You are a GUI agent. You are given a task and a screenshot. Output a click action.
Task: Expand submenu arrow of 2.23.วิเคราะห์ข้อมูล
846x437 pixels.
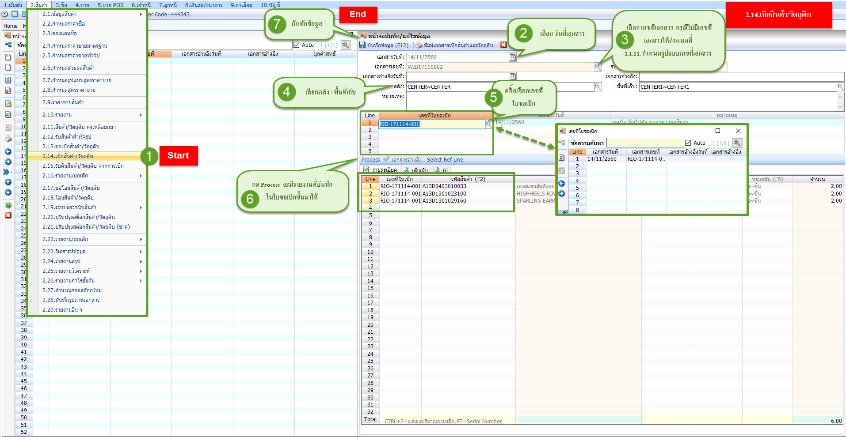click(141, 252)
